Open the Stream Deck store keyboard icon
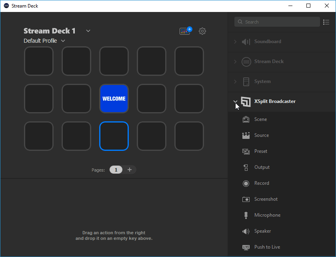336x257 pixels. tap(186, 31)
